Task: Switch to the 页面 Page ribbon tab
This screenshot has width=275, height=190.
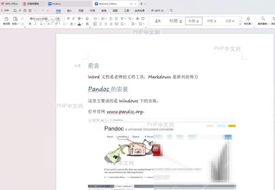Action: pyautogui.click(x=81, y=10)
